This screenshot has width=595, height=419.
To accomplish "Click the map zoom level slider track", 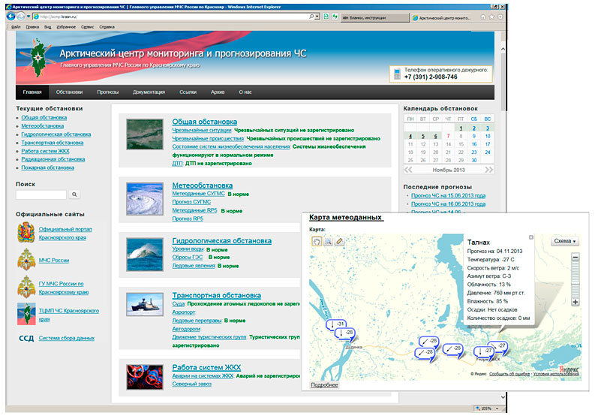I will click(575, 278).
